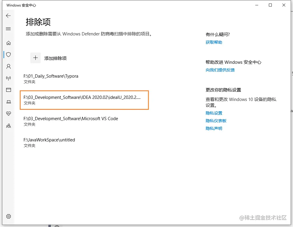Click the plus icon to add exclusion
The width and height of the screenshot is (293, 227).
pos(35,58)
